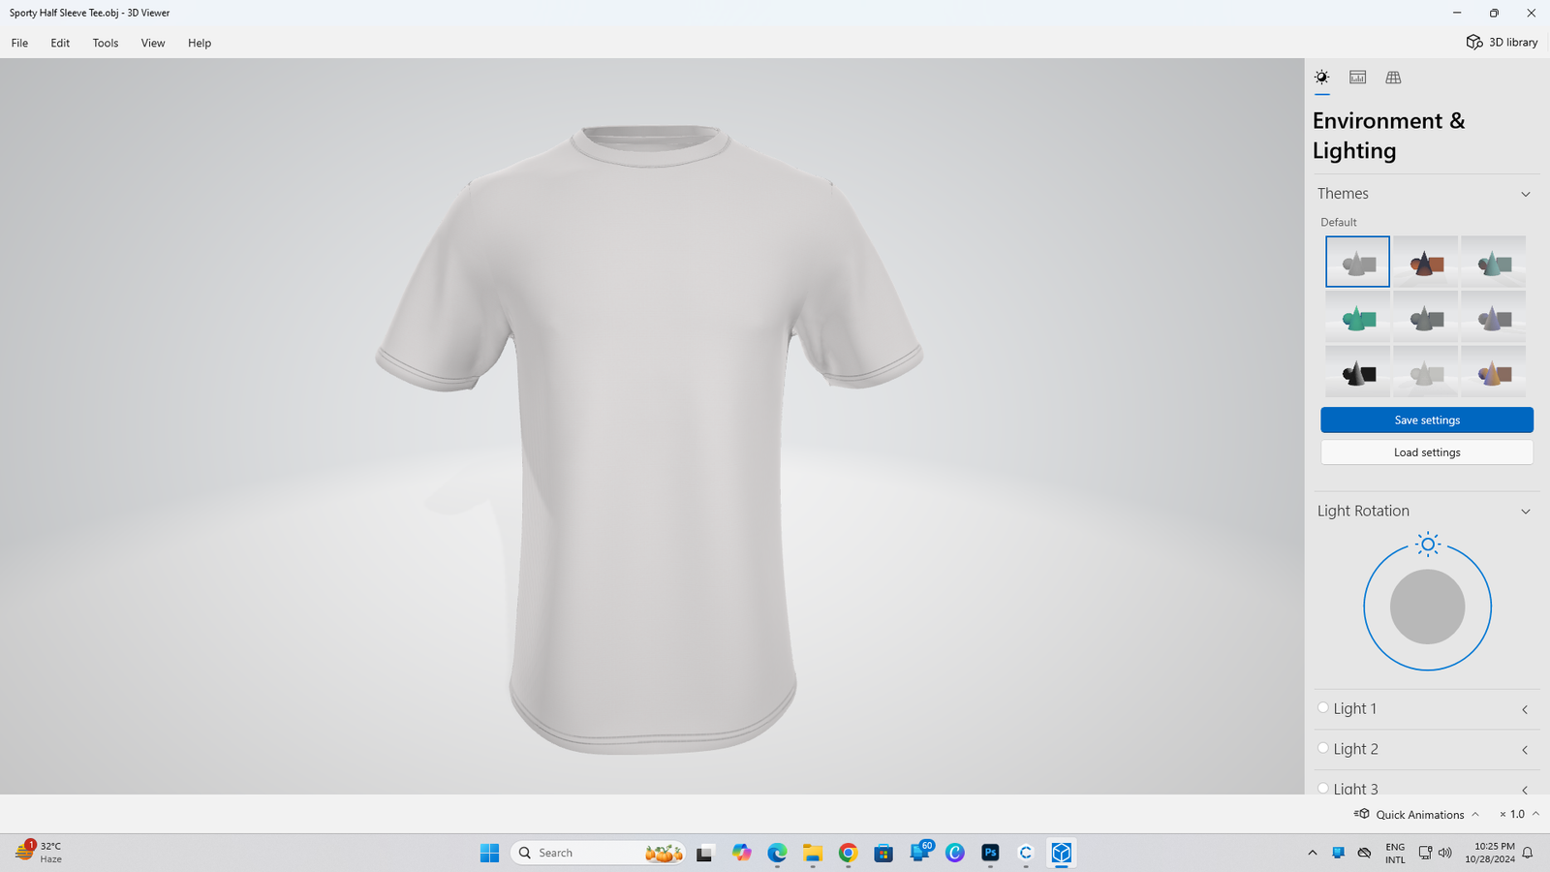Select the orange-and-purple theme thumbnail
Image resolution: width=1550 pixels, height=872 pixels.
(1493, 372)
